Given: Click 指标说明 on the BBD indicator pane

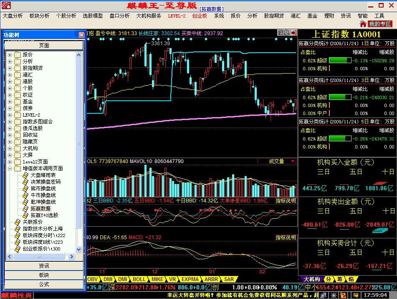Looking at the screenshot, I should point(286,201).
